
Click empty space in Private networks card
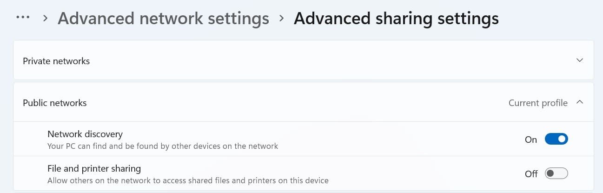(x=325, y=60)
